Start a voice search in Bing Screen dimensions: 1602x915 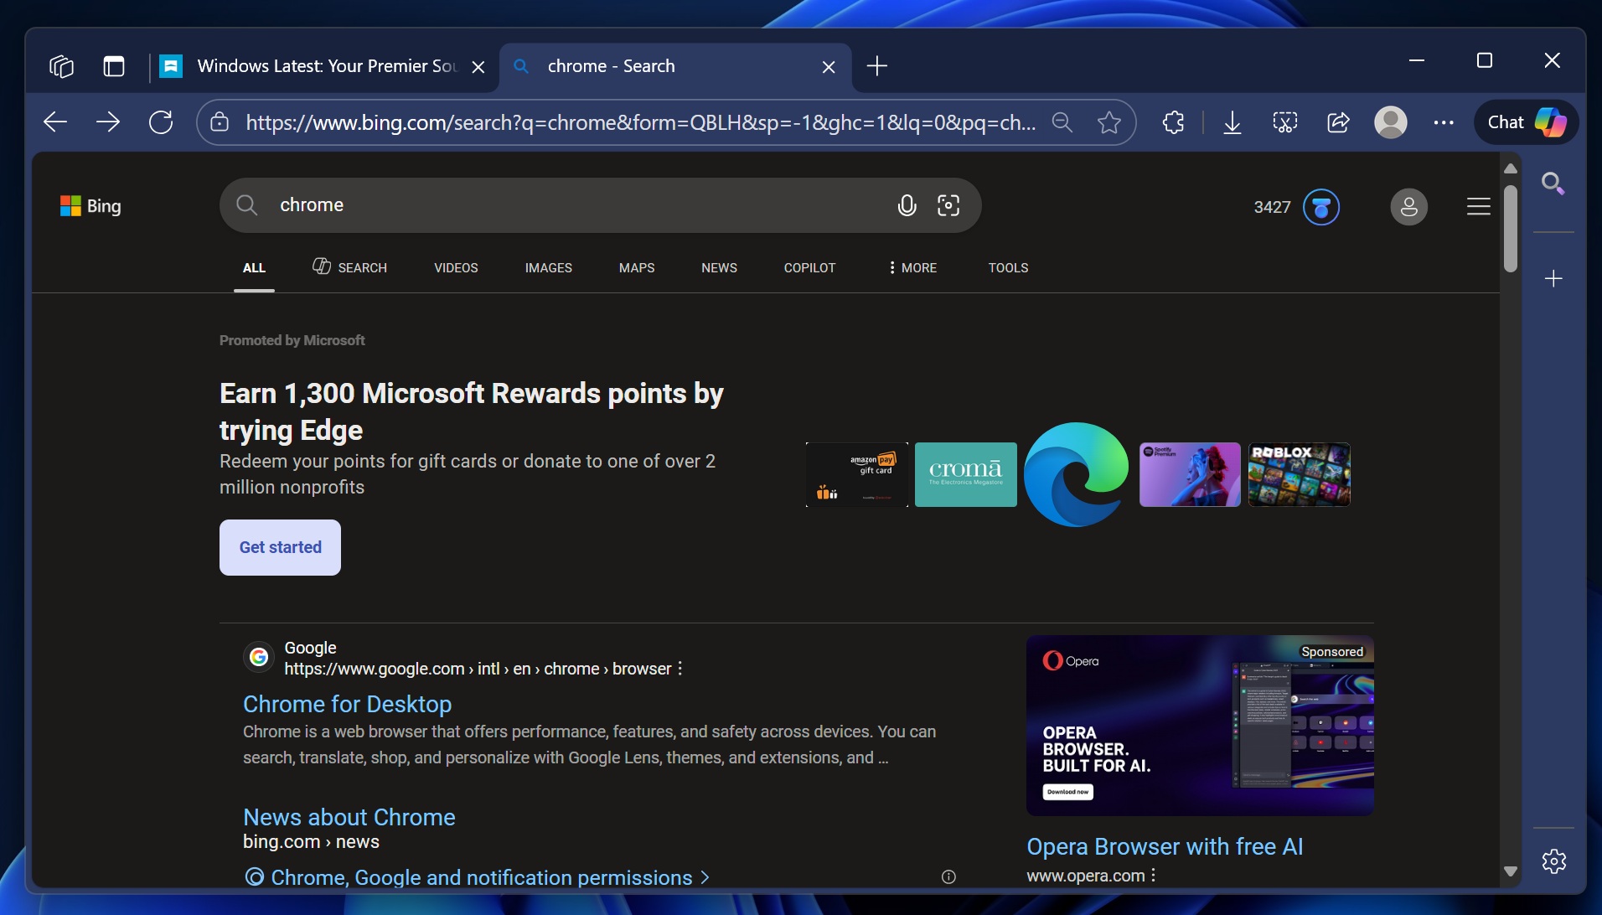click(907, 204)
